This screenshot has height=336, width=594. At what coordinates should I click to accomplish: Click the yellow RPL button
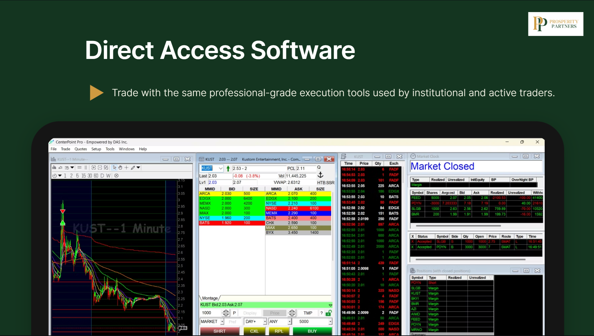pos(279,331)
